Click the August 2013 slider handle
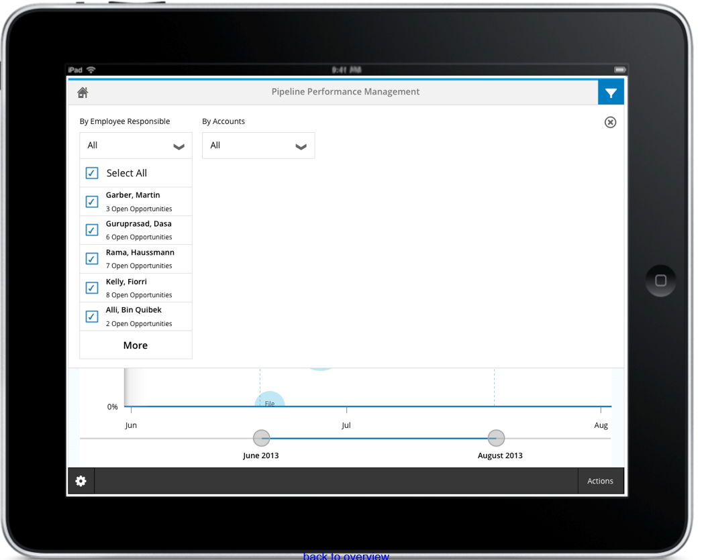 [x=496, y=439]
